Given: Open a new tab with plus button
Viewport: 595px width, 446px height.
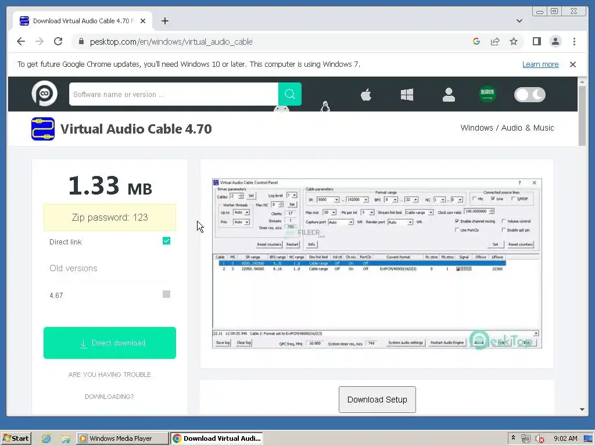Looking at the screenshot, I should pos(164,21).
